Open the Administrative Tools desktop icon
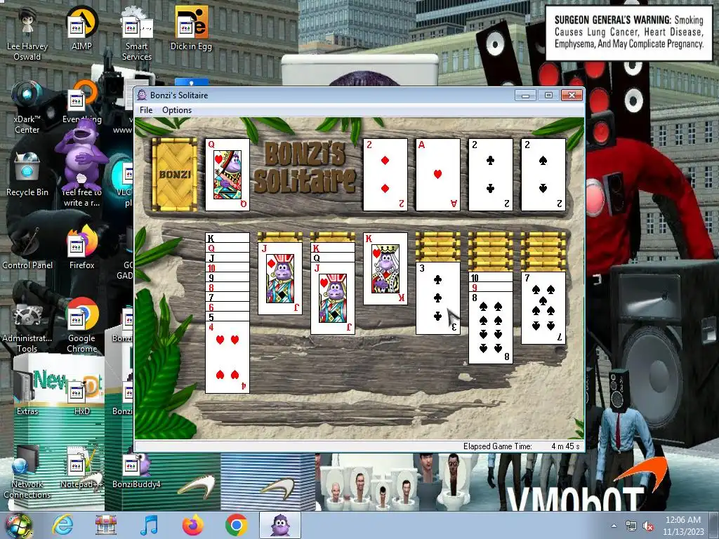Screen dimensions: 719x539 (27, 326)
